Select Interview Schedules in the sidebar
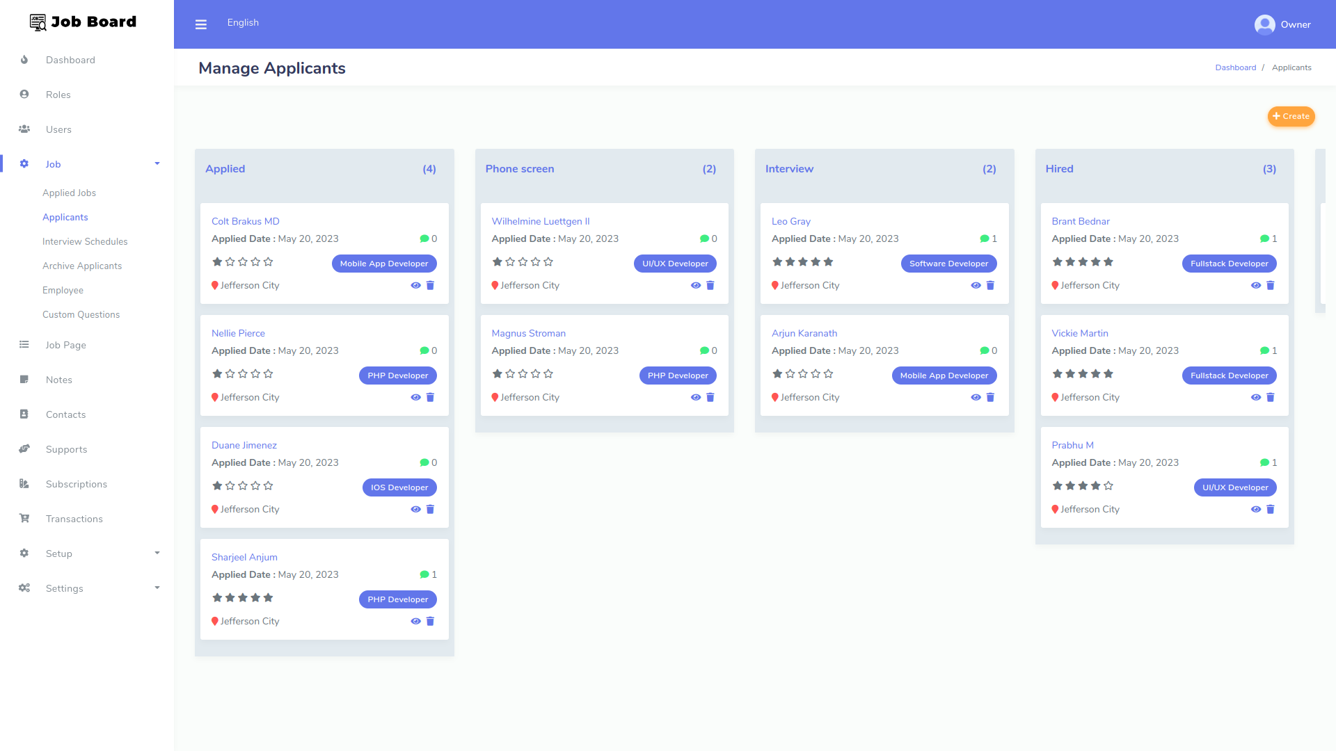The width and height of the screenshot is (1336, 751). 85,241
